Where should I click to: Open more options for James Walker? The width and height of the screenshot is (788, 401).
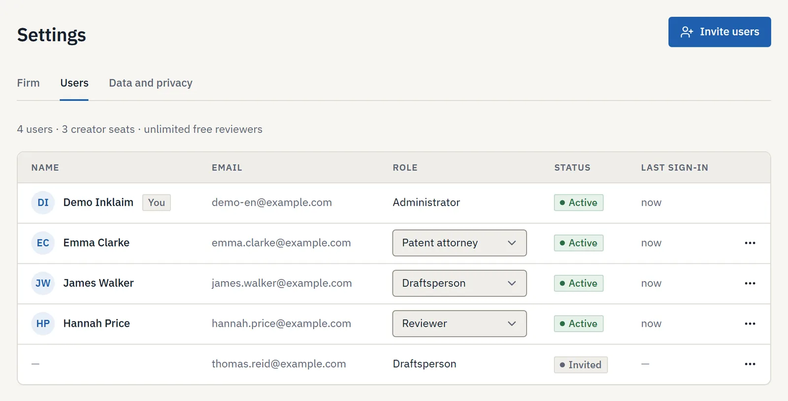point(750,283)
